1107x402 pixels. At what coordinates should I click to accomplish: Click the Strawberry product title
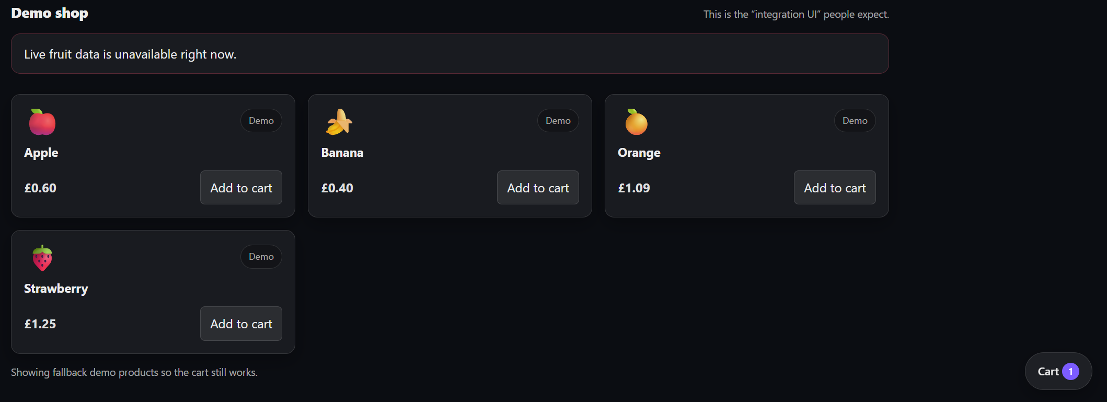tap(56, 289)
